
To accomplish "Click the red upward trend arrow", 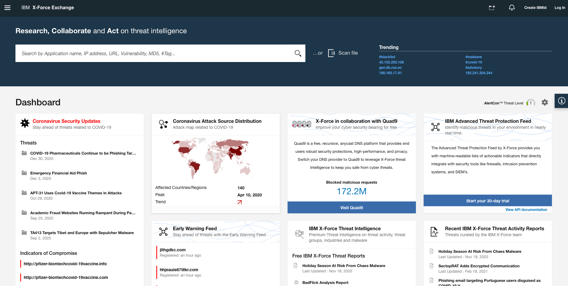I will [239, 202].
